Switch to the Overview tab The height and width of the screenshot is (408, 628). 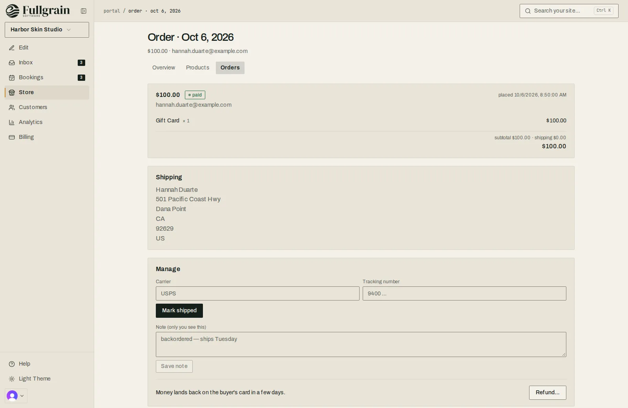164,68
